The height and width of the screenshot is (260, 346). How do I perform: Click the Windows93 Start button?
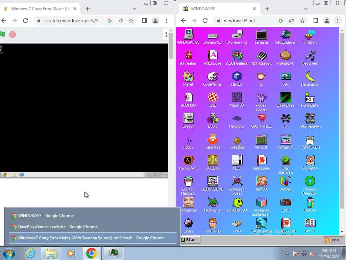click(190, 240)
